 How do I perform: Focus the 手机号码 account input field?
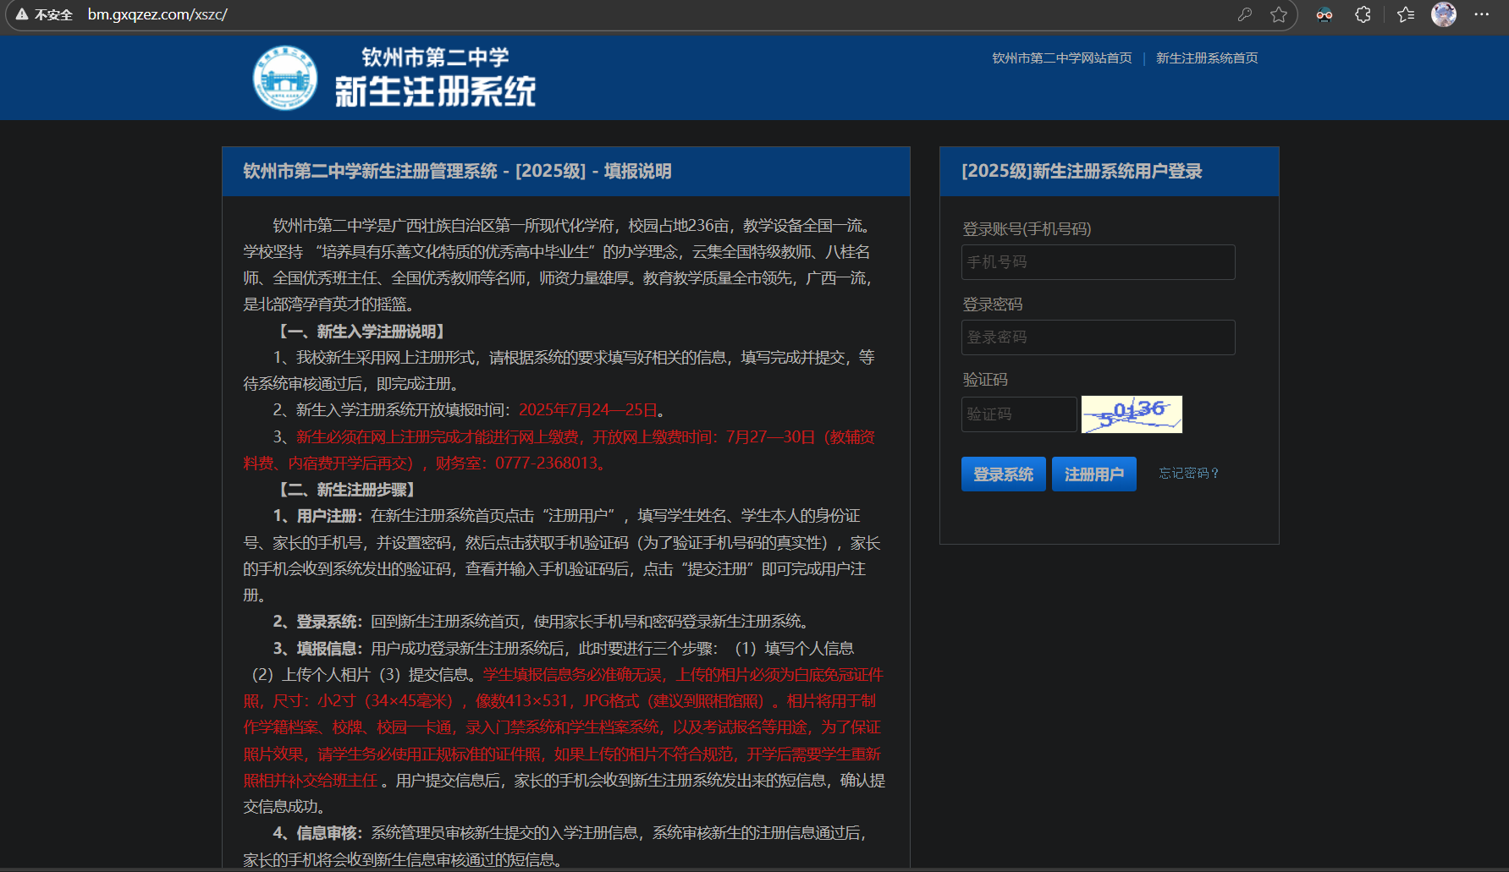pyautogui.click(x=1098, y=262)
